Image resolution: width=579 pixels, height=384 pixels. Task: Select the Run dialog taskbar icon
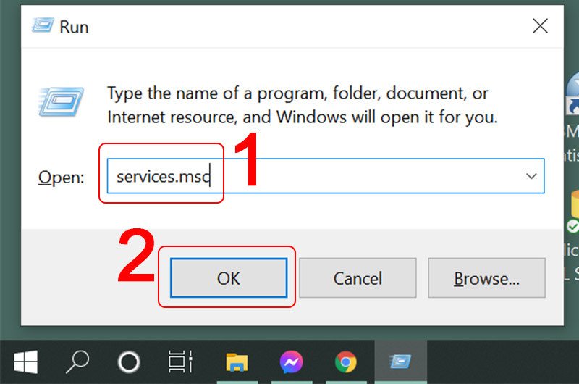[400, 362]
